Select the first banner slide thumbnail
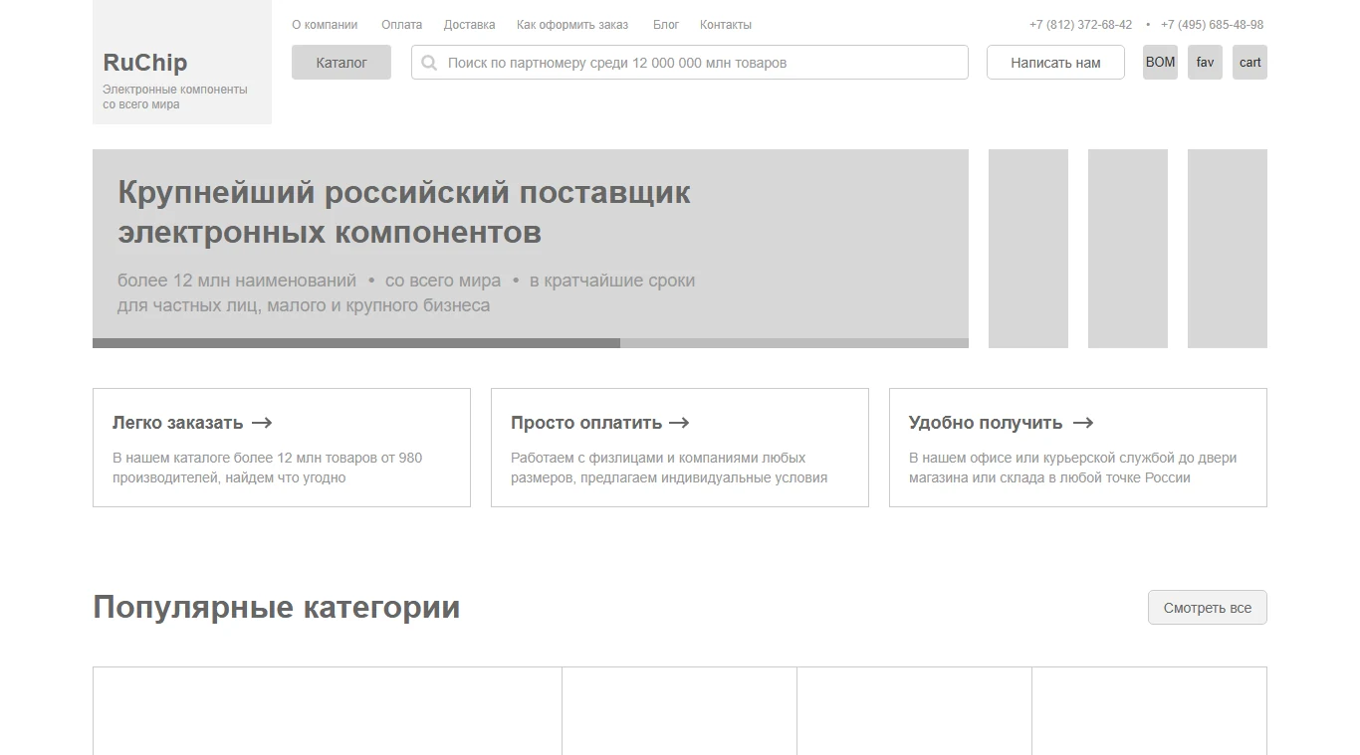 pyautogui.click(x=1028, y=249)
